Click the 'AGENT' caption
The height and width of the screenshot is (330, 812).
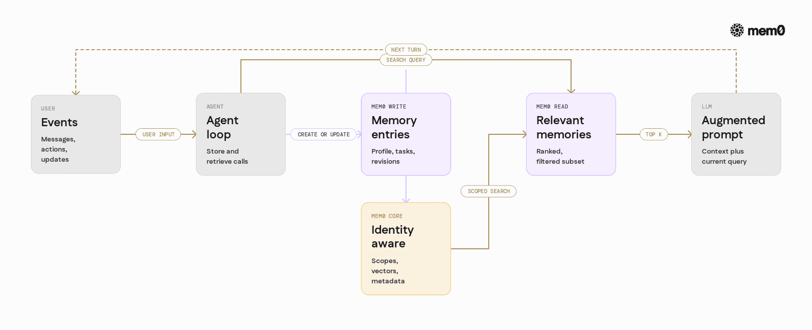[x=215, y=106]
